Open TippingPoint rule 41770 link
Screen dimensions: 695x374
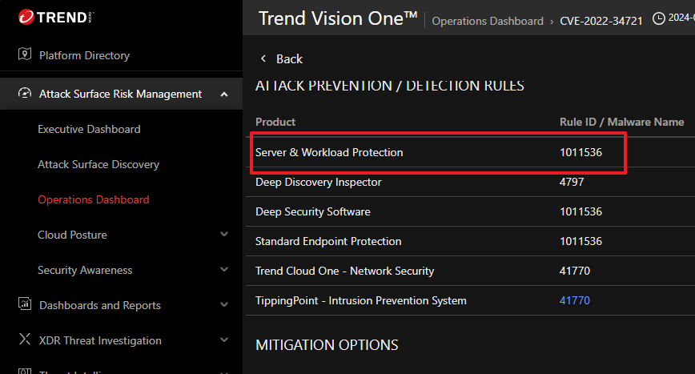click(x=574, y=300)
